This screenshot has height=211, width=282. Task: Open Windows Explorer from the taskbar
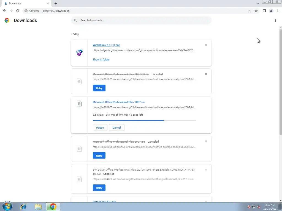pyautogui.click(x=38, y=207)
